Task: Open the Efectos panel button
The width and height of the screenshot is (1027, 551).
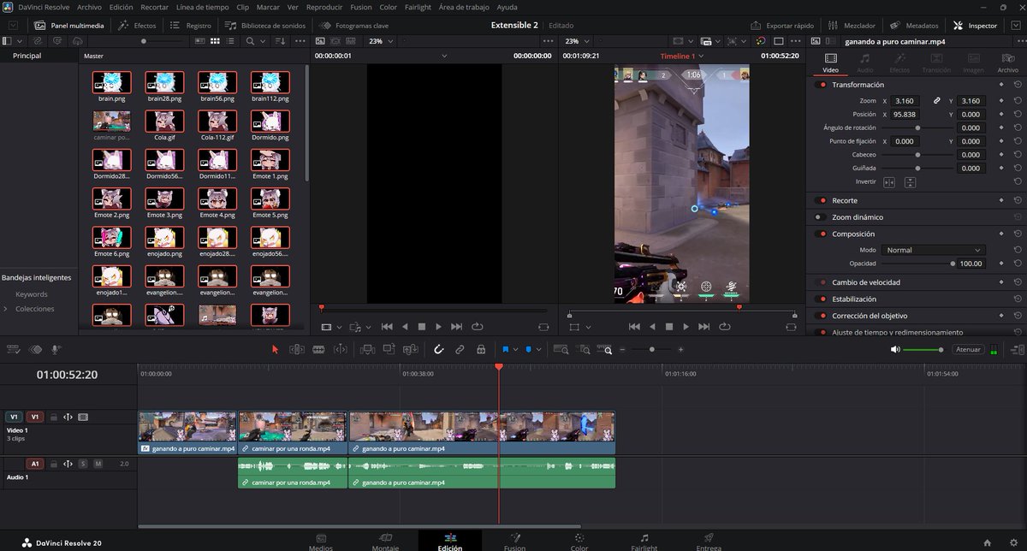Action: pos(137,26)
